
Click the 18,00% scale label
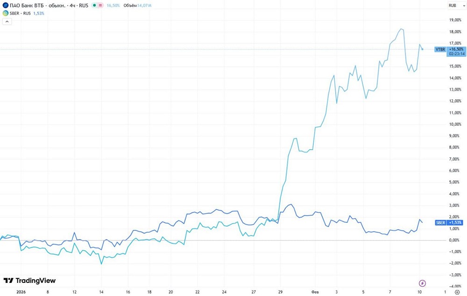click(x=455, y=32)
